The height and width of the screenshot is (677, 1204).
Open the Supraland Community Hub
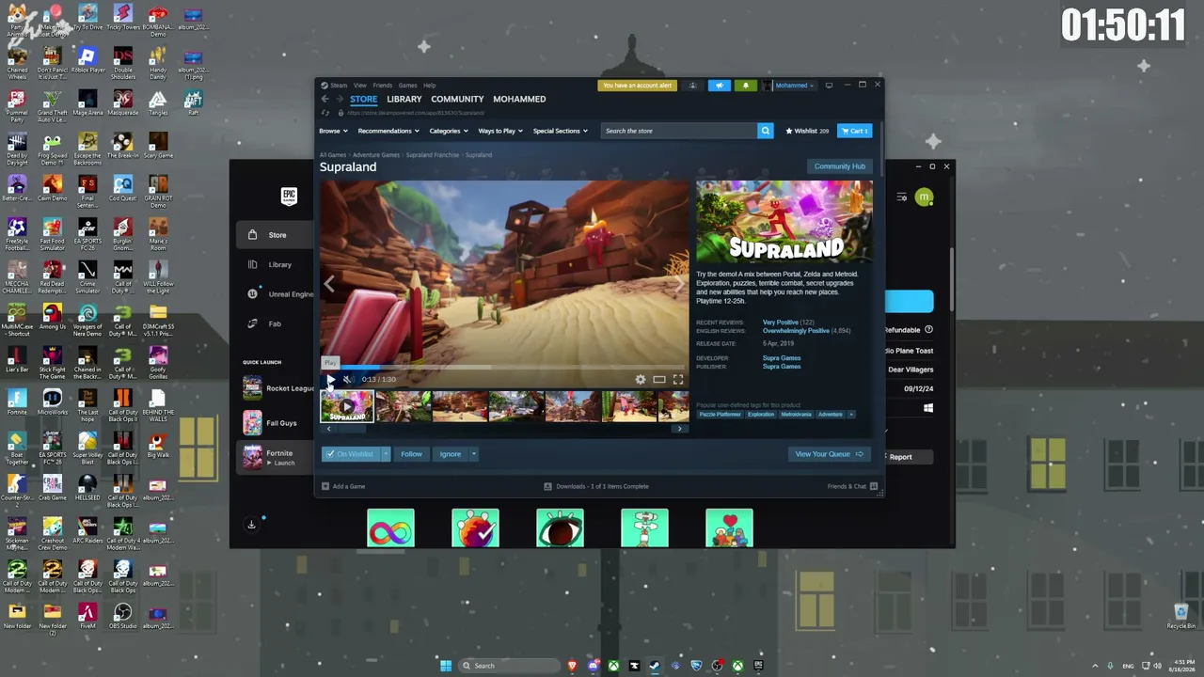pyautogui.click(x=840, y=166)
